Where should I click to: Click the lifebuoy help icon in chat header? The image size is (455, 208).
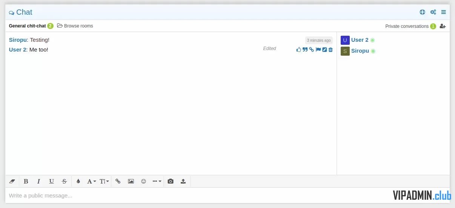click(423, 12)
